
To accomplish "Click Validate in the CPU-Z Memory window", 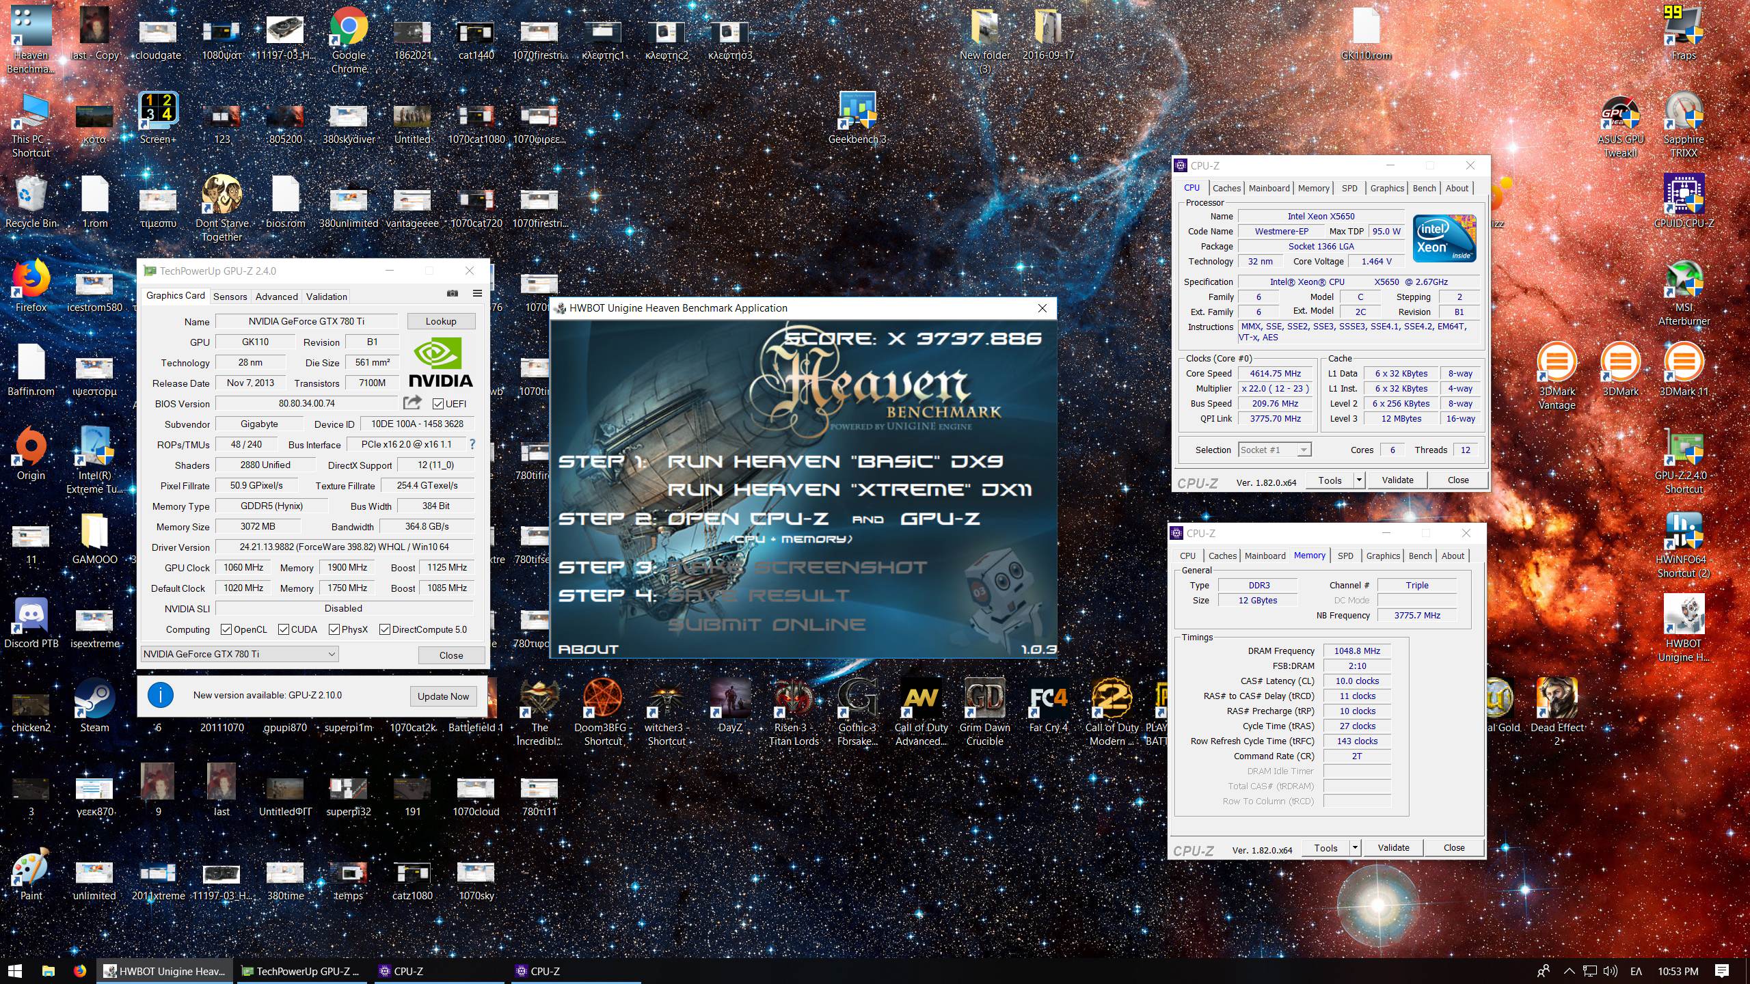I will [1393, 848].
